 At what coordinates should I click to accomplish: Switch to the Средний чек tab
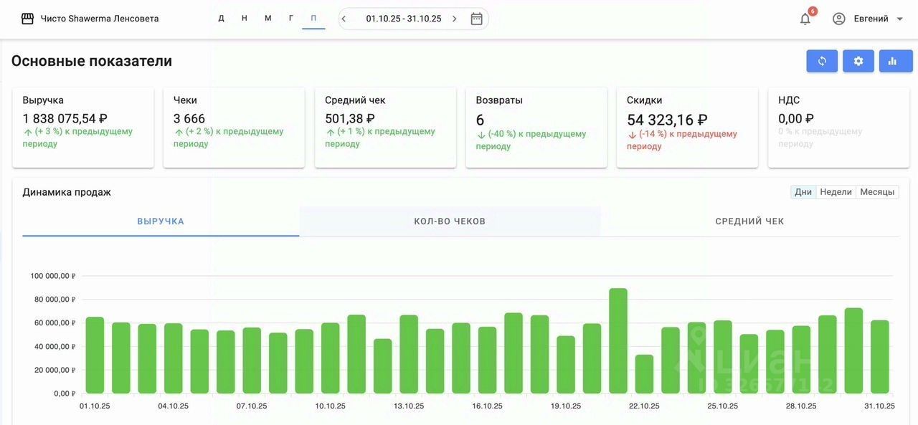click(x=749, y=221)
